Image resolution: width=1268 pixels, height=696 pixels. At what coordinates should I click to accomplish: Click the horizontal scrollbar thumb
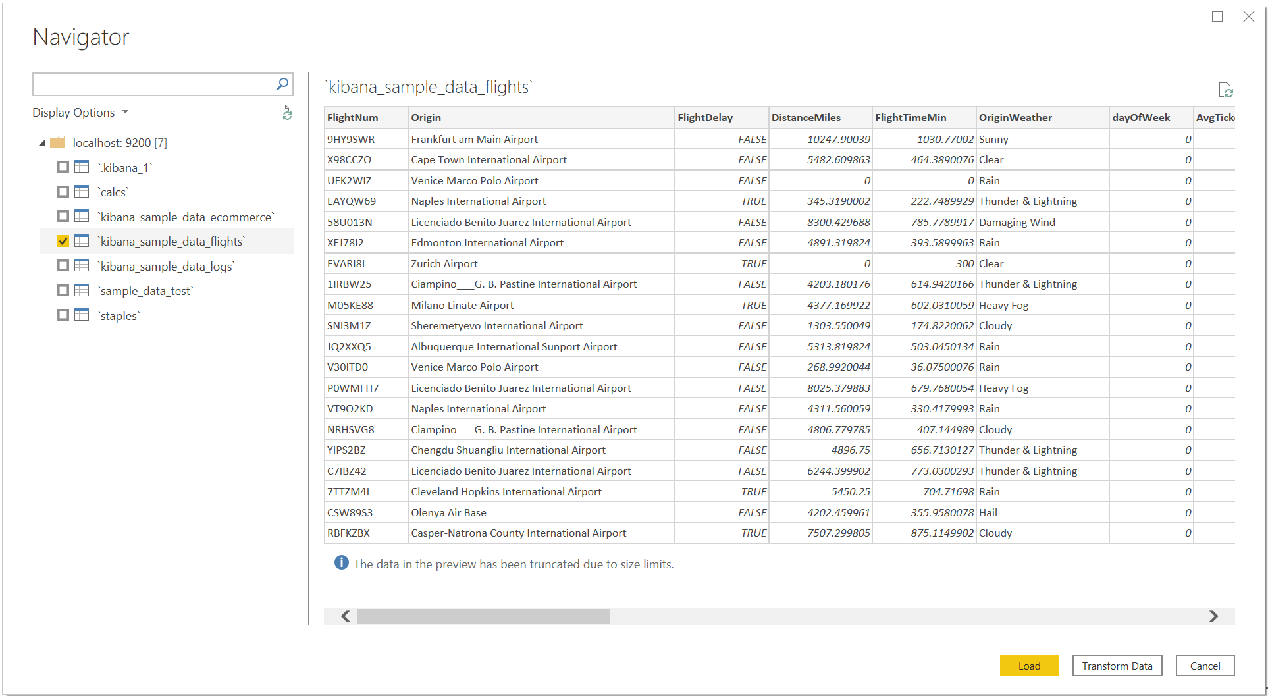click(483, 616)
